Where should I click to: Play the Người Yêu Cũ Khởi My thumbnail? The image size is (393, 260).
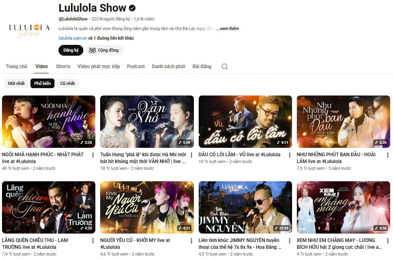[x=147, y=208]
